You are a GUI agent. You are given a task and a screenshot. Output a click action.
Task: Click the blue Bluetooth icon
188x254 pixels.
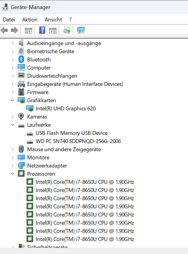[x=21, y=59]
